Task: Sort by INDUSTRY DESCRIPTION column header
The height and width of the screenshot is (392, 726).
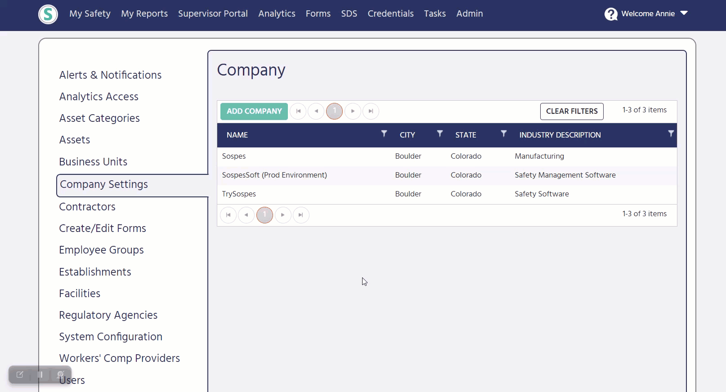Action: (560, 135)
